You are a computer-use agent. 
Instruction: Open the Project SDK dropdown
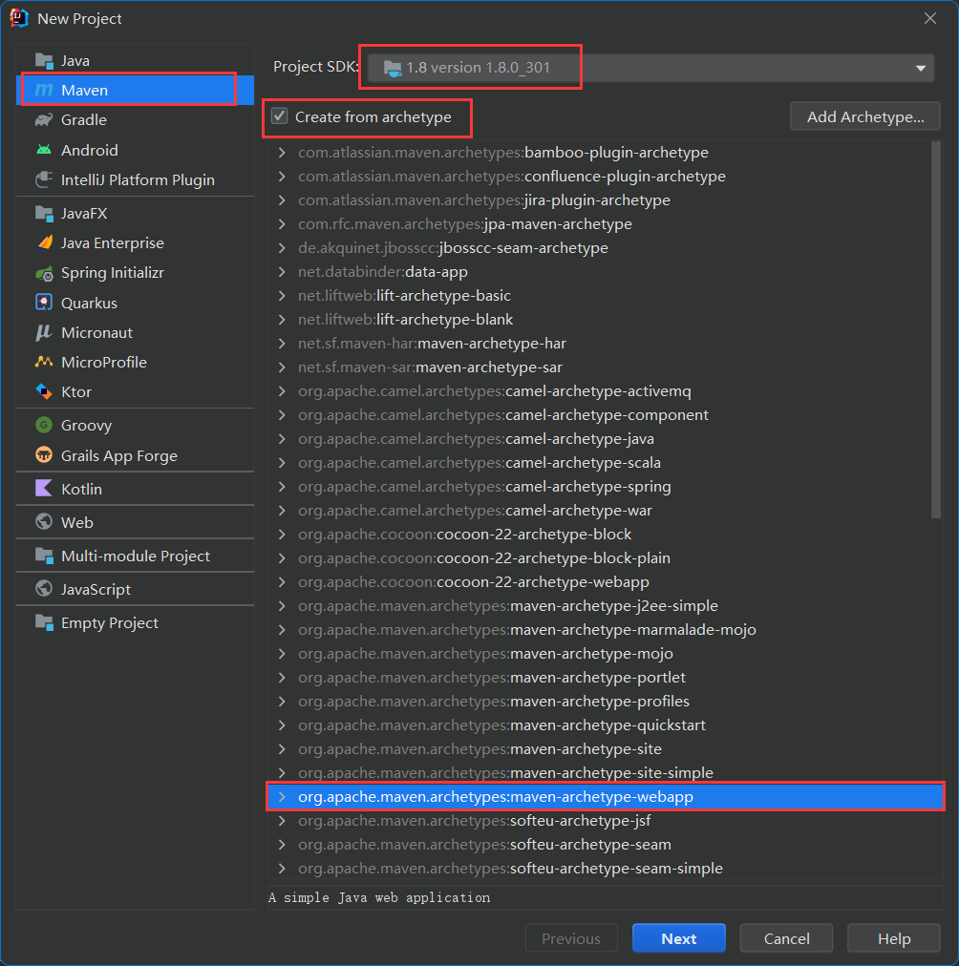tap(921, 68)
